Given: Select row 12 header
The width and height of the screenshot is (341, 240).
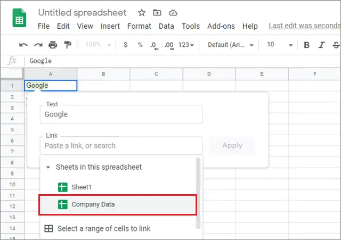Looking at the screenshot, I should click(12, 206).
